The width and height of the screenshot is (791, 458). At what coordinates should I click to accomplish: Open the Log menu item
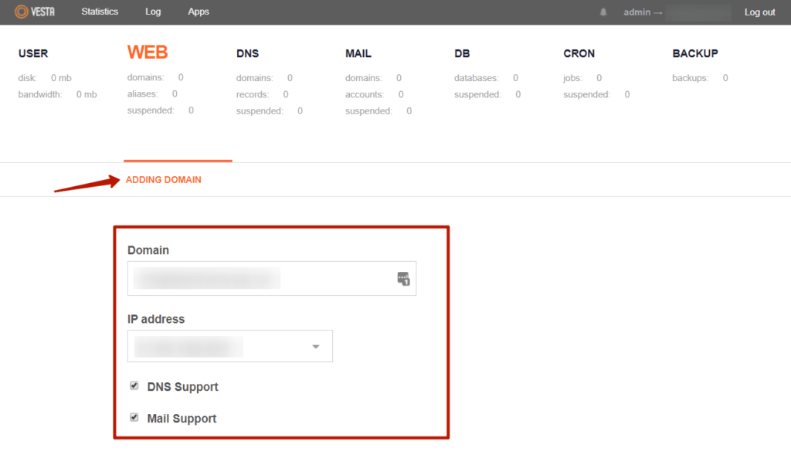click(x=153, y=12)
